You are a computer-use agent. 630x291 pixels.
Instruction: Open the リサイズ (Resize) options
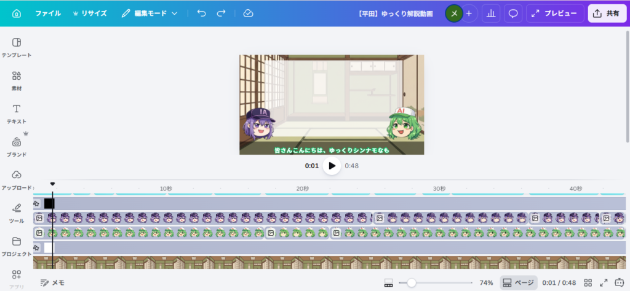tap(90, 13)
